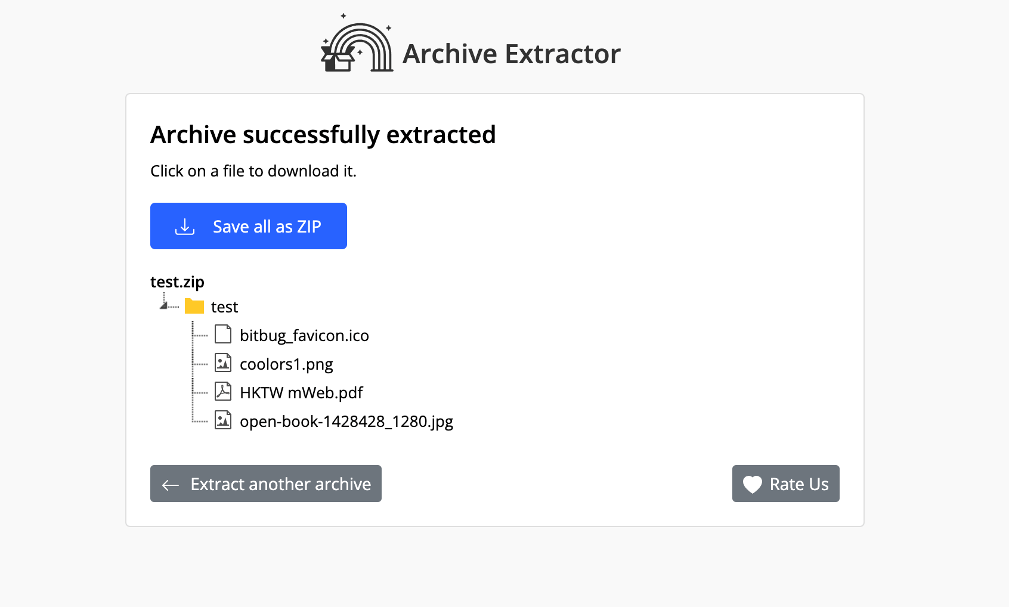Click the download icon on Save all button
Image resolution: width=1009 pixels, height=607 pixels.
[184, 225]
